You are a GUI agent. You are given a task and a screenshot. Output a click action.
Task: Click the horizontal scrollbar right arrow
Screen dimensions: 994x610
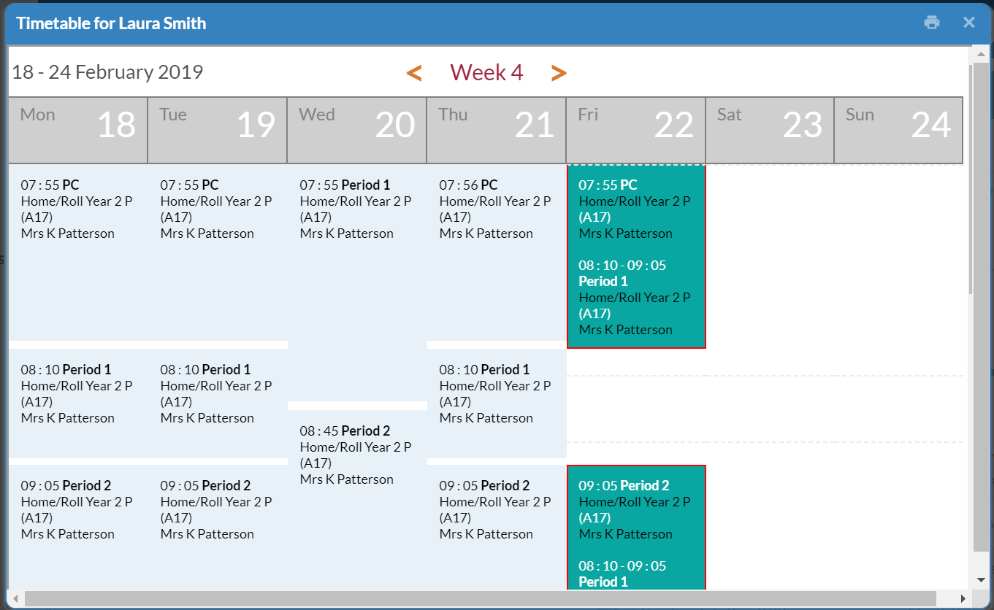coord(962,599)
